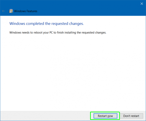Viewport: 146px width, 121px height.
Task: Choose Don't restart
Action: point(131,116)
